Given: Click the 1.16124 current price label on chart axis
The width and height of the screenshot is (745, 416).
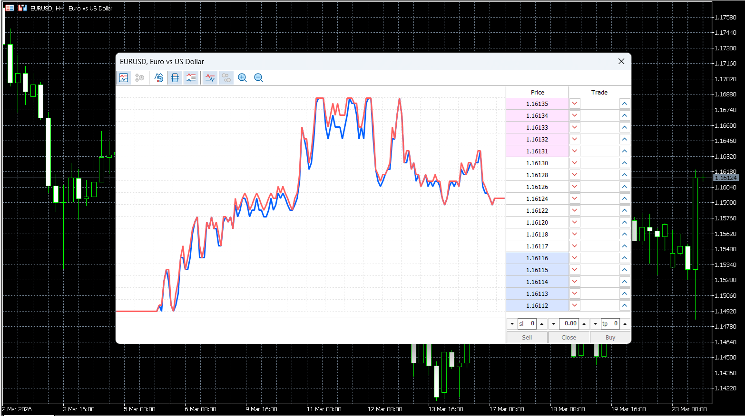Looking at the screenshot, I should (726, 178).
